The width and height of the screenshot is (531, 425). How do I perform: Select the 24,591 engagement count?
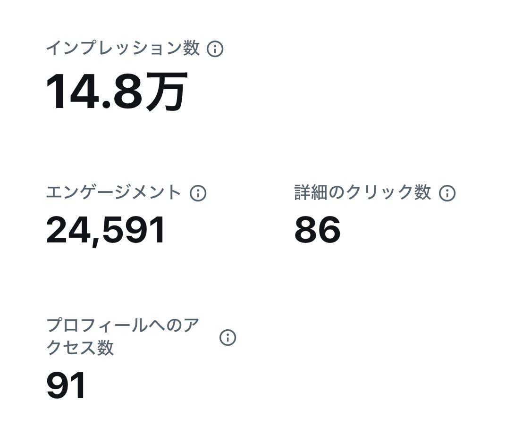click(106, 231)
